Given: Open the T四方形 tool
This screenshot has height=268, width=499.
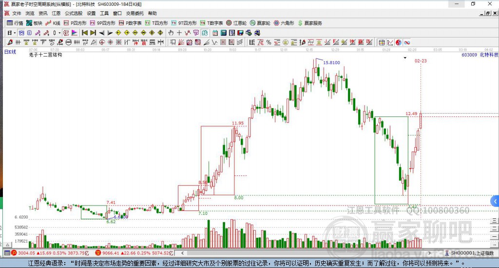Looking at the screenshot, I should point(156,23).
